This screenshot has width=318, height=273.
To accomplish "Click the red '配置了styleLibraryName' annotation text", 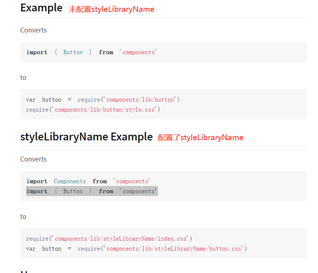I will (x=201, y=138).
